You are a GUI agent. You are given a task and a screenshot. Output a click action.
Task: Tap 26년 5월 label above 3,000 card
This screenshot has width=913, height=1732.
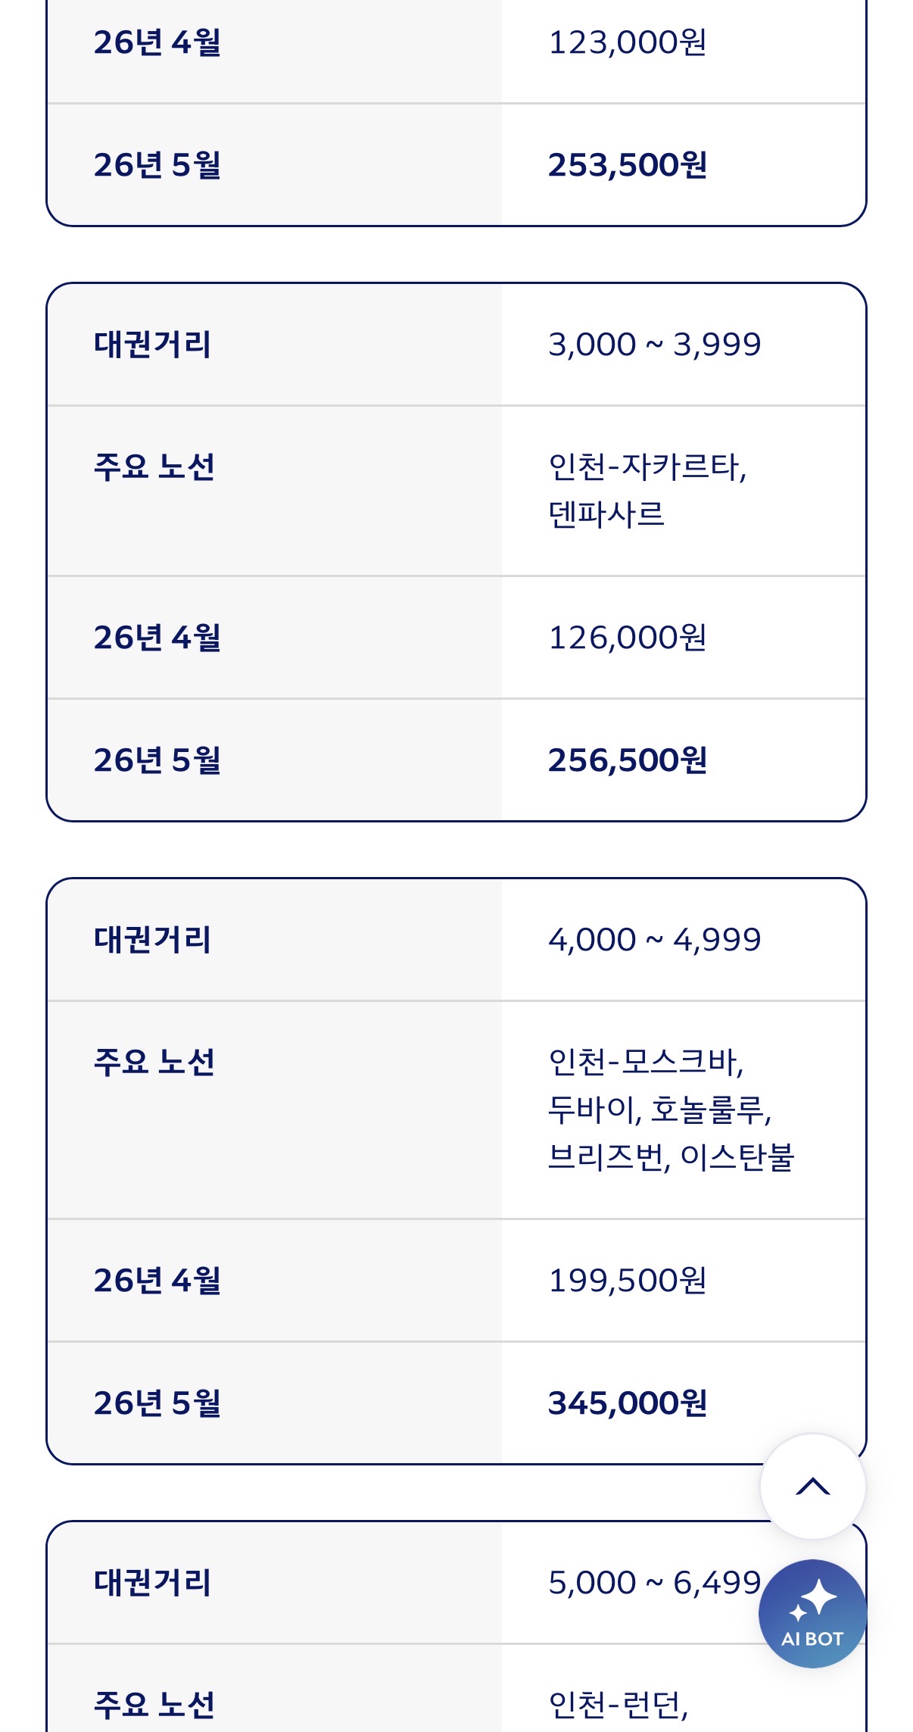pos(157,165)
